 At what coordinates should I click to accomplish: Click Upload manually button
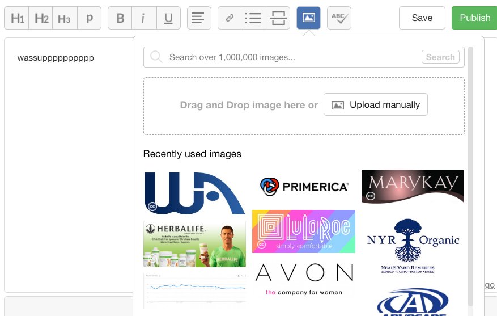(x=376, y=105)
